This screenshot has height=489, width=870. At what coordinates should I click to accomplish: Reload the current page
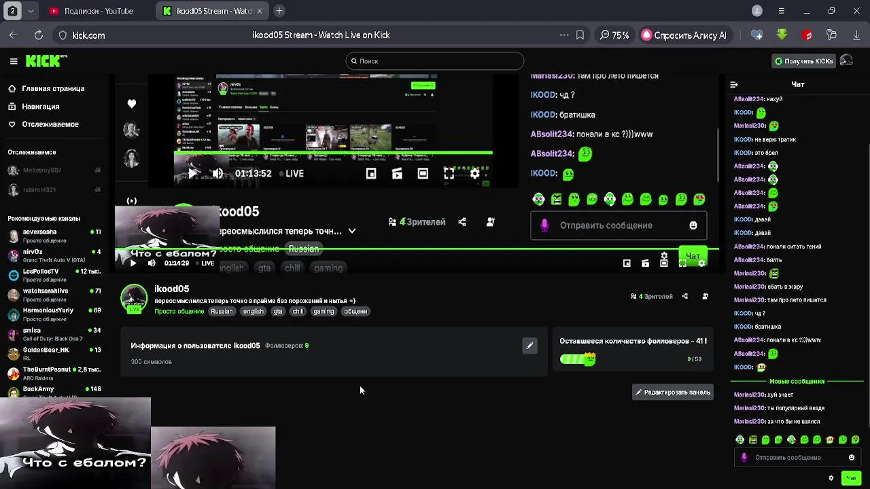tap(39, 35)
